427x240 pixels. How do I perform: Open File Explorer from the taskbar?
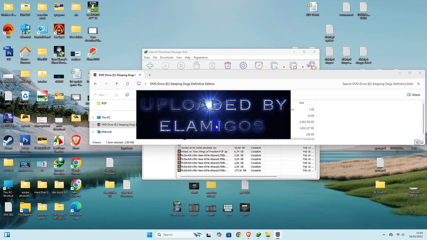268,235
